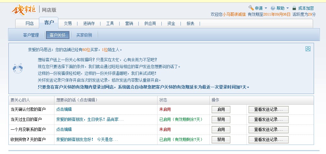Click the blue Wangwang mascot icon
The image size is (326, 154).
point(17,68)
